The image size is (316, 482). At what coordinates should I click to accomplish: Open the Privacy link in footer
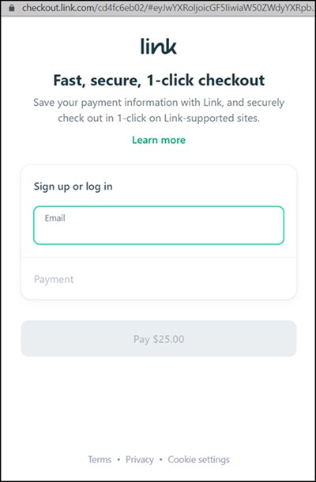click(x=140, y=460)
